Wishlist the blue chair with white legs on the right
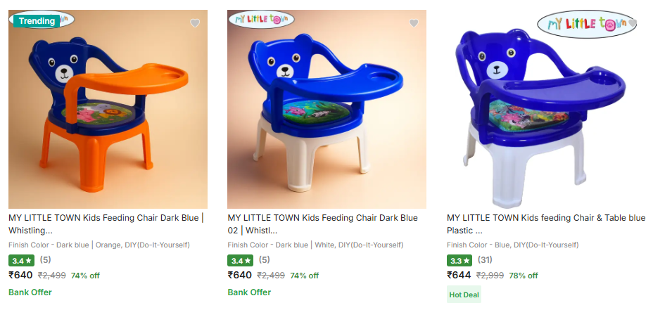 (632, 23)
